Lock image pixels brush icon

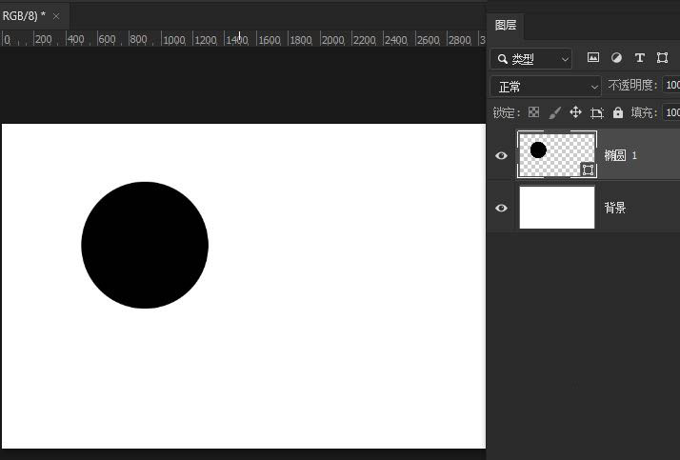(x=554, y=112)
